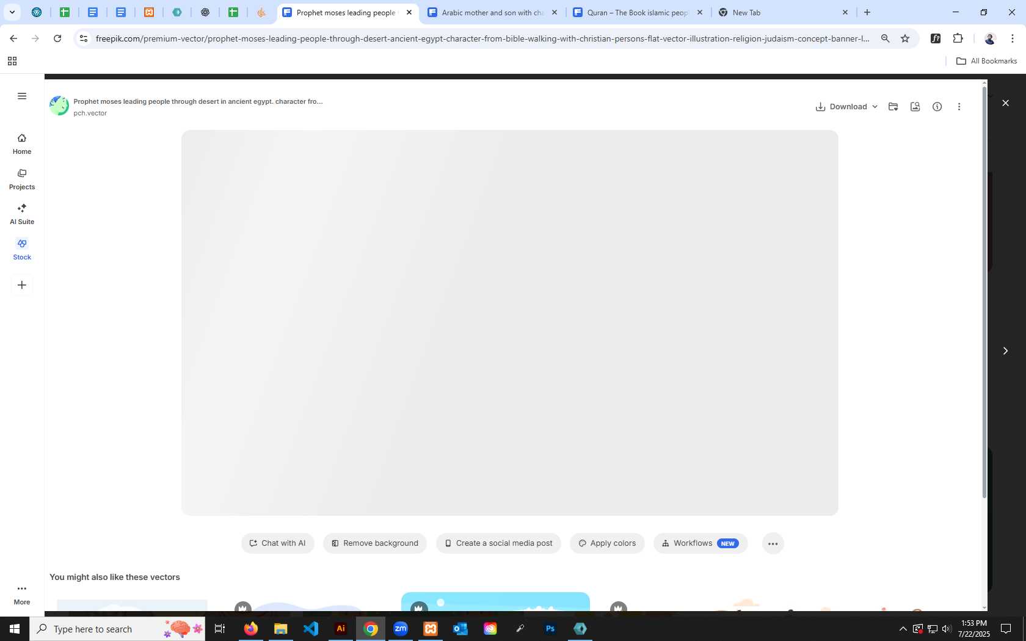Click the share image icon beside Download

pyautogui.click(x=915, y=106)
